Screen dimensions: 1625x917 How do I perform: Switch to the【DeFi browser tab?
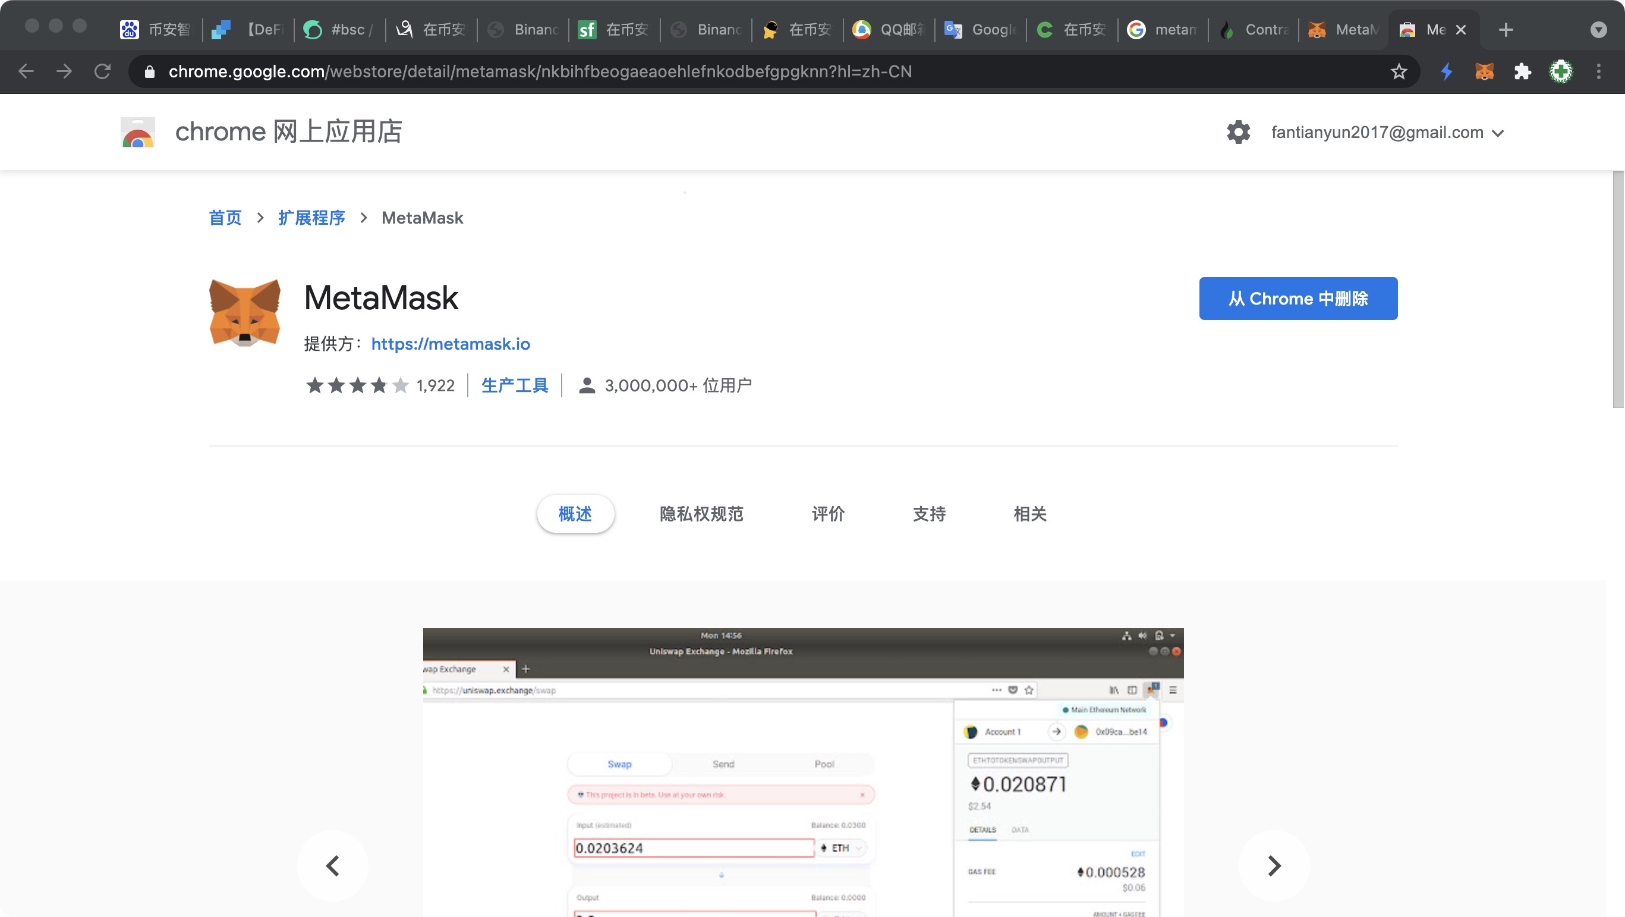tap(248, 30)
